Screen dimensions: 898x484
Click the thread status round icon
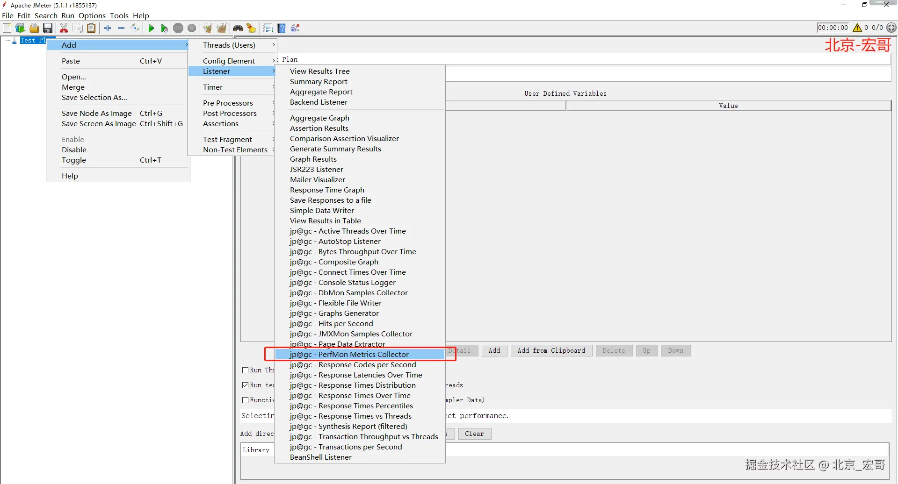(892, 28)
